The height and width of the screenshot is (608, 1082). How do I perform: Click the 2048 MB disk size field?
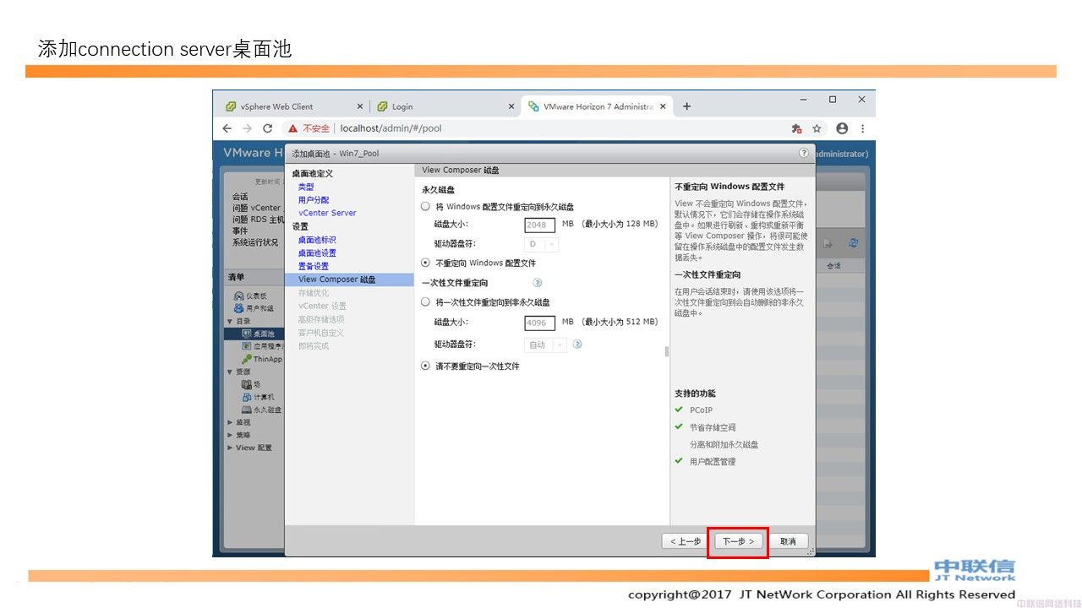540,225
